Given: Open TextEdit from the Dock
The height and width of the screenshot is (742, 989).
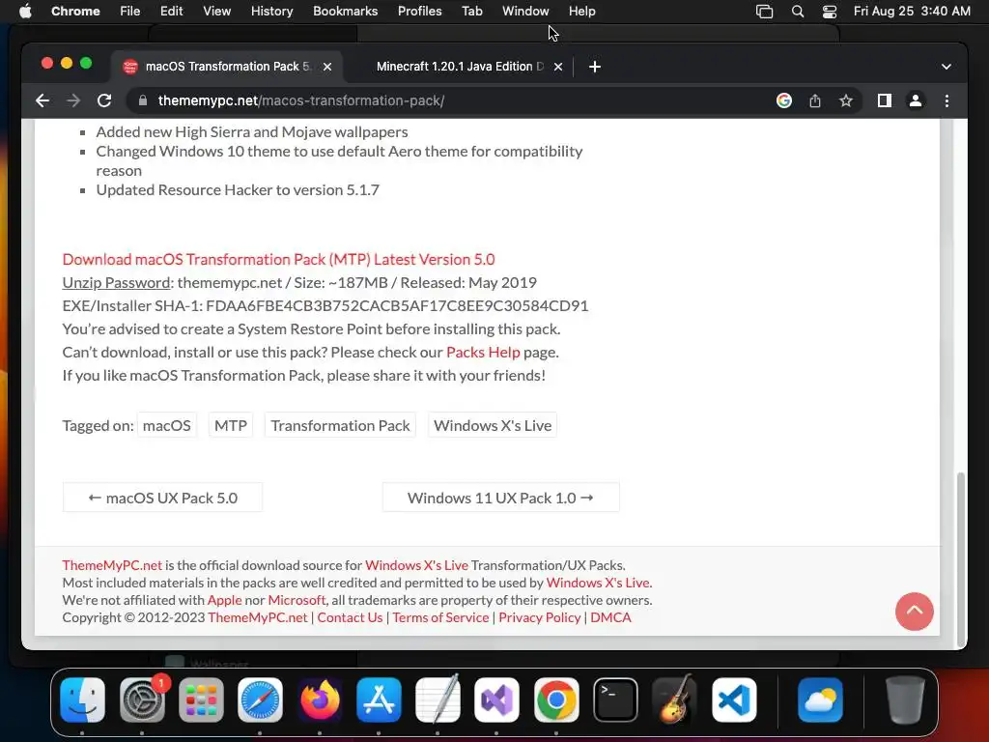Looking at the screenshot, I should 438,699.
